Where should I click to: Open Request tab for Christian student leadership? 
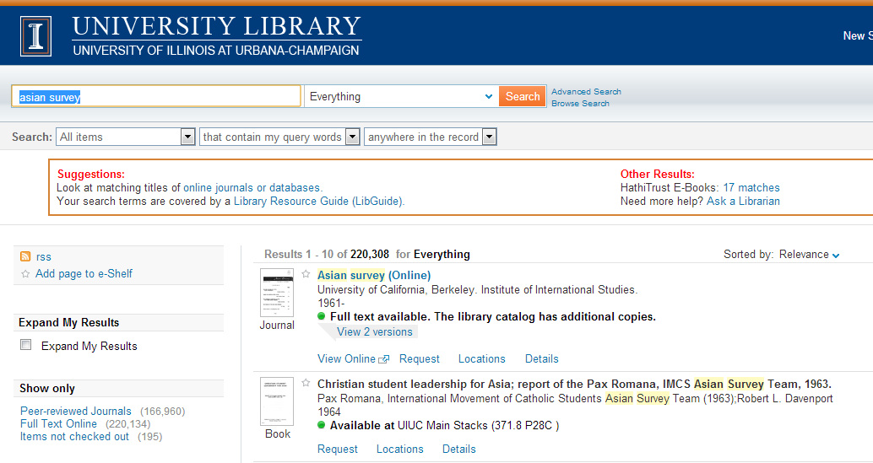click(x=338, y=450)
